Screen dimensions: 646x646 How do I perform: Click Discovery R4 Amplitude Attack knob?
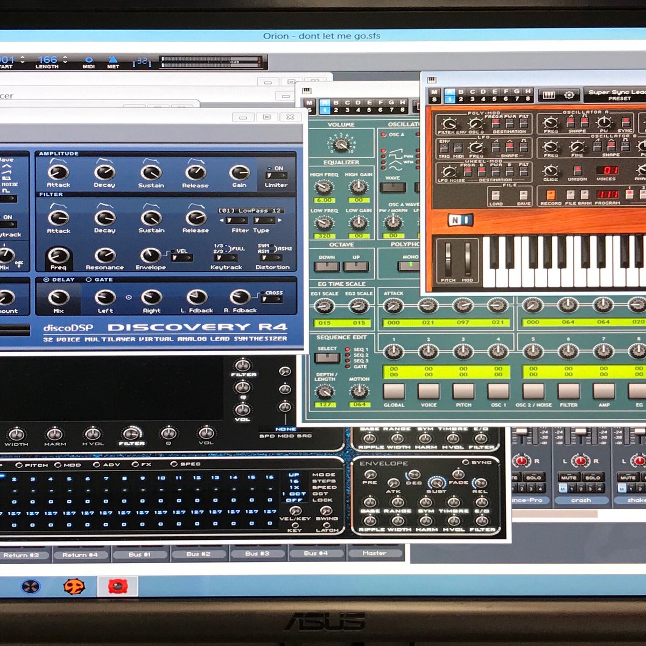58,172
